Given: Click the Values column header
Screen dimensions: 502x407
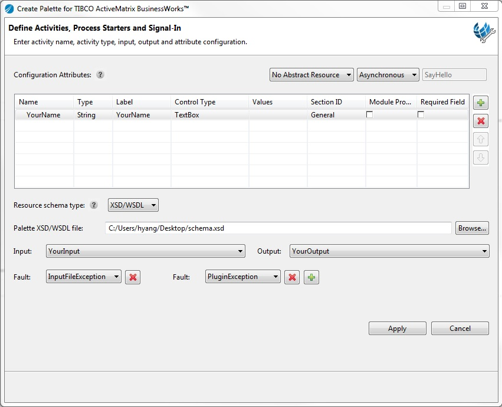Looking at the screenshot, I should pos(278,102).
